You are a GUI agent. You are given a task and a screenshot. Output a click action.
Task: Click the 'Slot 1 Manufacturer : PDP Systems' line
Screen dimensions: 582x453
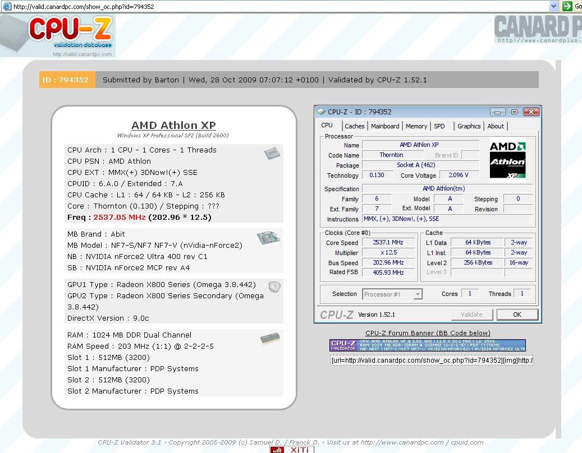(x=133, y=369)
